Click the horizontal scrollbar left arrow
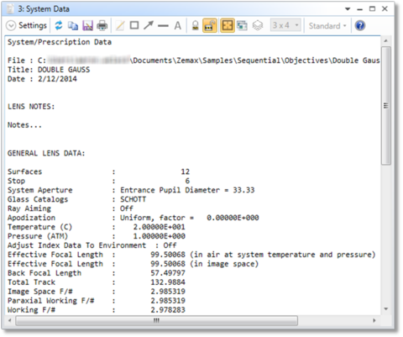This screenshot has width=403, height=337. click(10, 320)
